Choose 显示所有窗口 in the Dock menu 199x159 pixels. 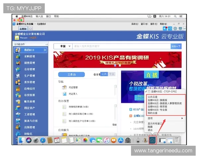(155, 124)
